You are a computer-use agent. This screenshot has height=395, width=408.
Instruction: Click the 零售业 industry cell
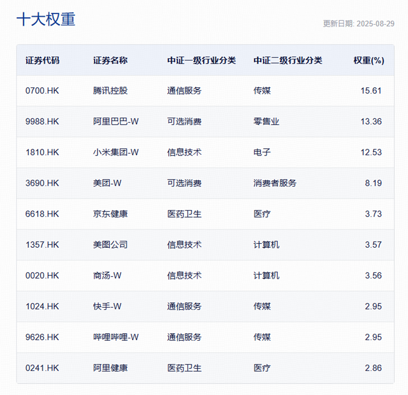(266, 121)
